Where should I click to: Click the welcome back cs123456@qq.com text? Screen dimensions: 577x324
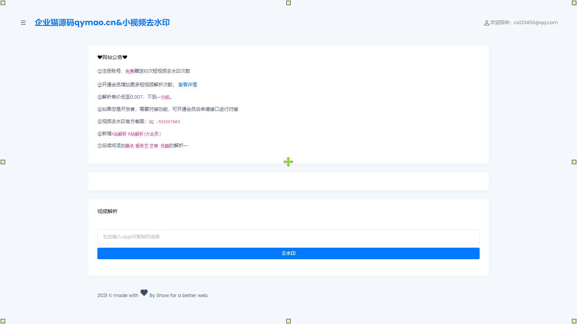coord(524,22)
